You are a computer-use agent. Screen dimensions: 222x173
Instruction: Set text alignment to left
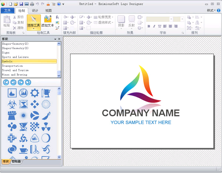pyautogui.click(x=165, y=26)
